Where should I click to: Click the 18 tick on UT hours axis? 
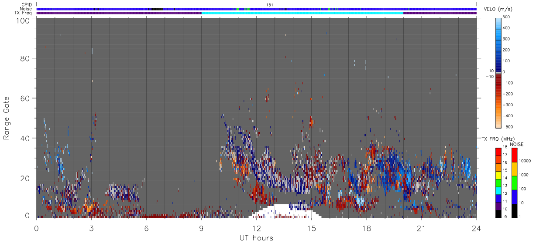pos(366,228)
